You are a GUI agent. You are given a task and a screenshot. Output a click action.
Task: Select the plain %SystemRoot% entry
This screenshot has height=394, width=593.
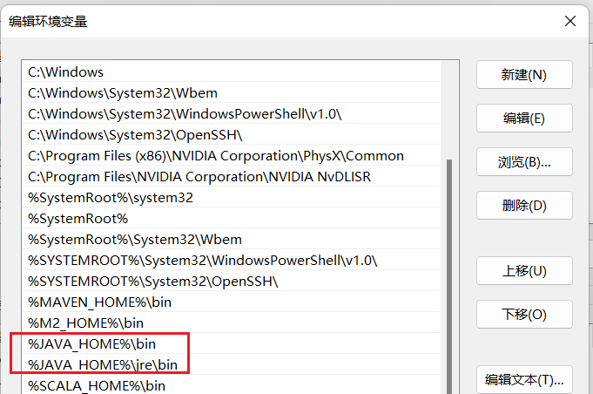point(231,219)
